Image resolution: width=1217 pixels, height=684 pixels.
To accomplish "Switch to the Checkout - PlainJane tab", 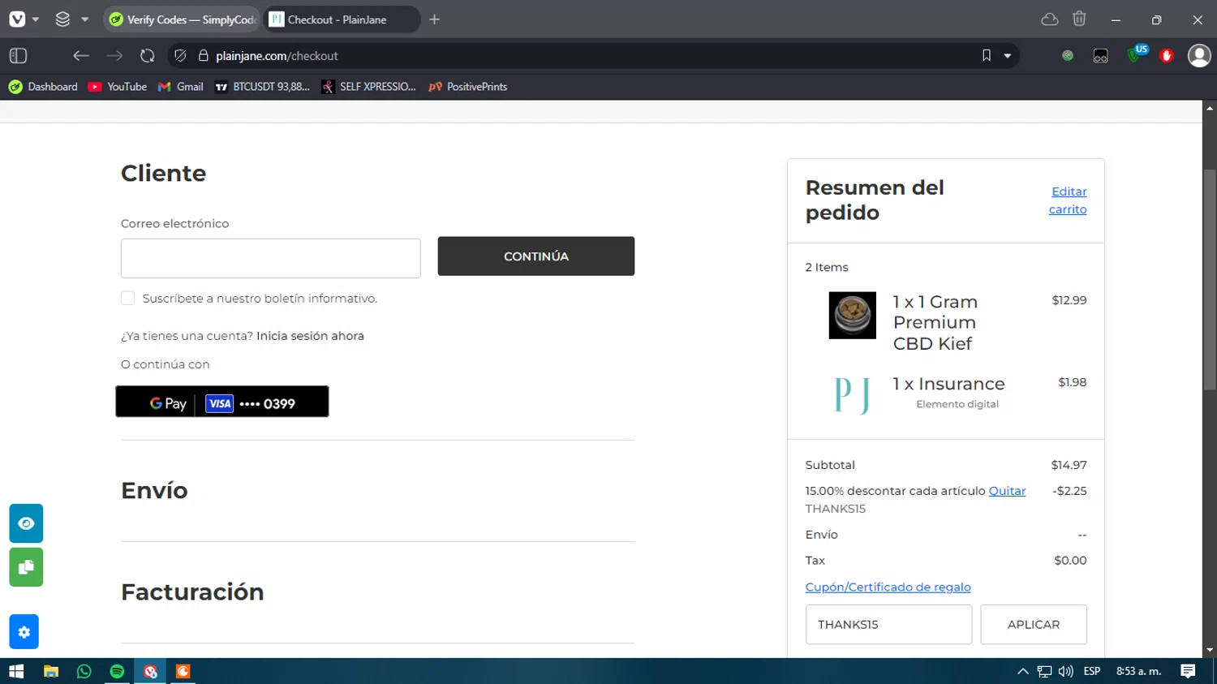I will tap(342, 19).
